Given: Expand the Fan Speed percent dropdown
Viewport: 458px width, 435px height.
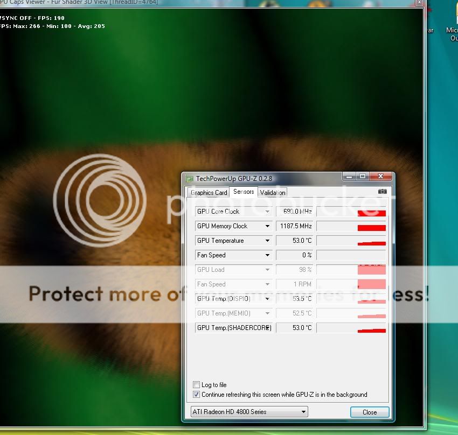Looking at the screenshot, I should [267, 255].
